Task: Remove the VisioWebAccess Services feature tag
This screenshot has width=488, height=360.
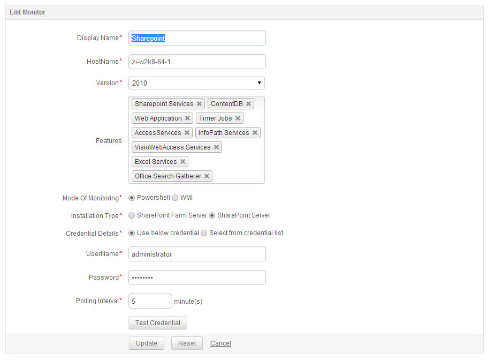Action: point(216,147)
